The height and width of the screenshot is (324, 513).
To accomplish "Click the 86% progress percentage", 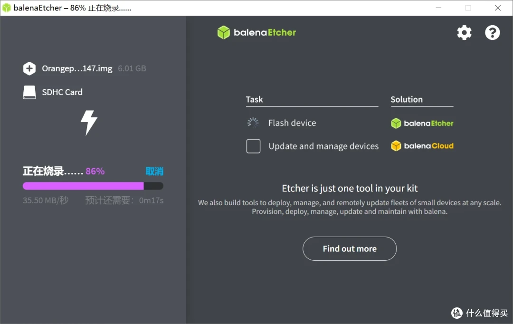I will point(95,171).
